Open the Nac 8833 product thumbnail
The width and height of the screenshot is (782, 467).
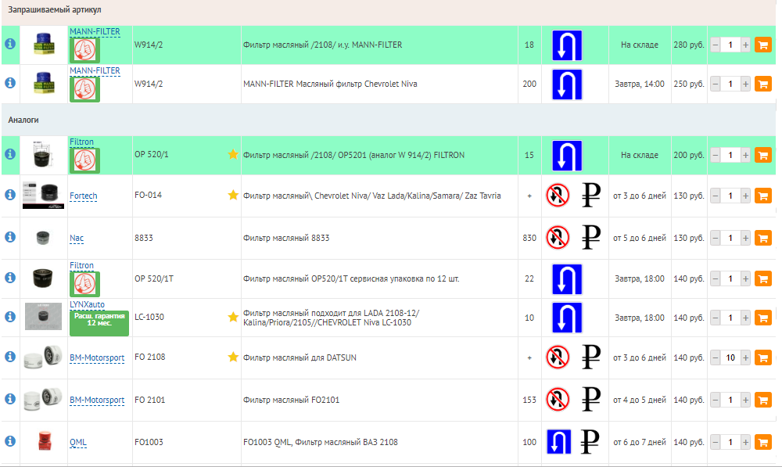tap(43, 238)
